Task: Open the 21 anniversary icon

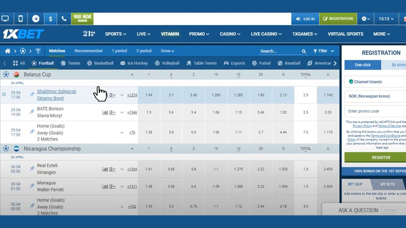Action: tap(89, 34)
